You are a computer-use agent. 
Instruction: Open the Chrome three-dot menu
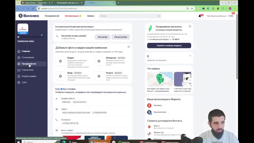tap(235, 8)
